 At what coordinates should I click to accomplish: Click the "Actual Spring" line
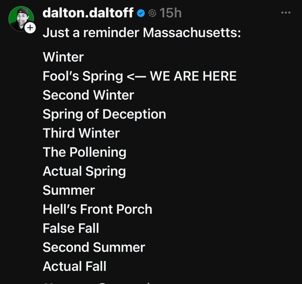(84, 171)
